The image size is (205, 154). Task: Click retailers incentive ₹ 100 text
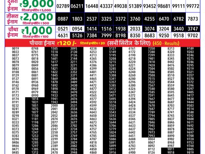(35, 36)
